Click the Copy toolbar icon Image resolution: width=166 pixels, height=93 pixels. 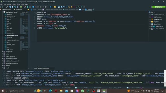point(10,7)
